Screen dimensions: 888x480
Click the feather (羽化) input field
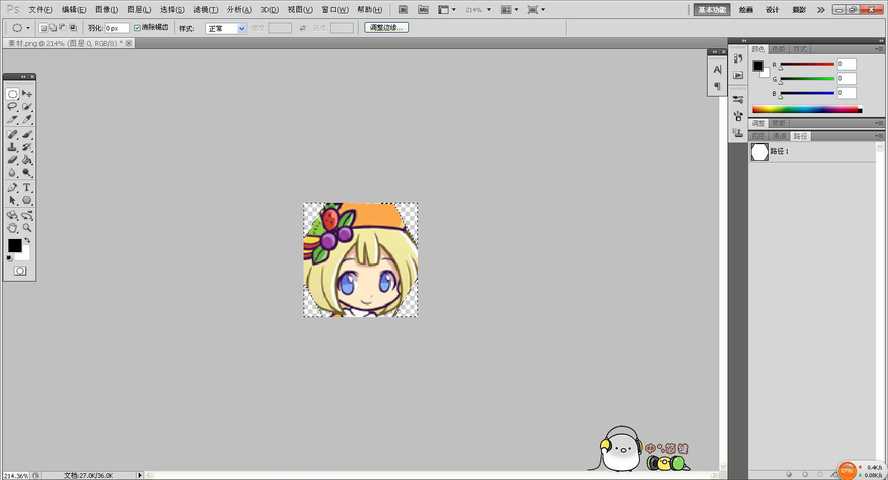(x=117, y=28)
